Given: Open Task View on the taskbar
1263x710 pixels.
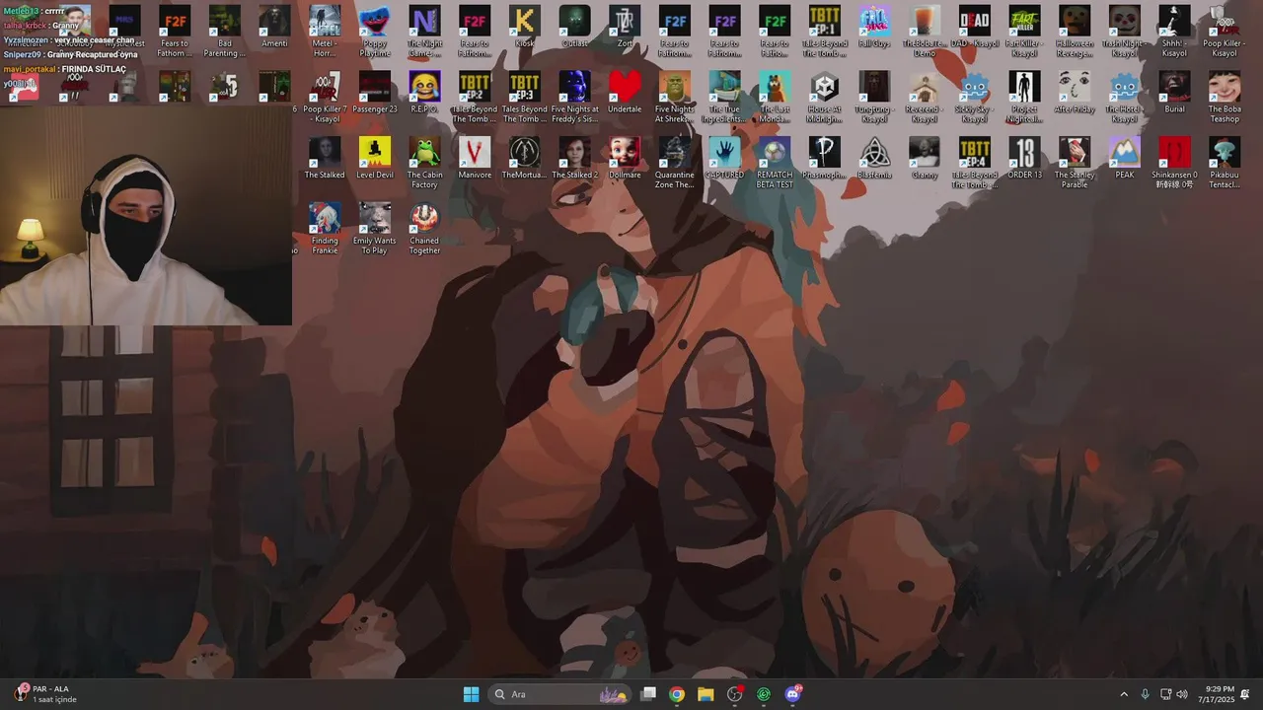Looking at the screenshot, I should (648, 694).
